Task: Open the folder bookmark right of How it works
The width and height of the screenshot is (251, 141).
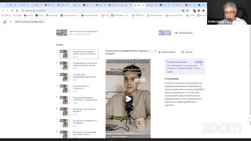Action: (105, 15)
